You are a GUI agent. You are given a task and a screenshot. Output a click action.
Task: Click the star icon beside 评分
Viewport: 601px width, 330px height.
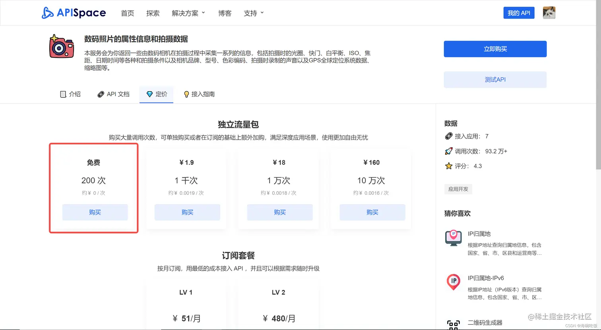click(448, 166)
